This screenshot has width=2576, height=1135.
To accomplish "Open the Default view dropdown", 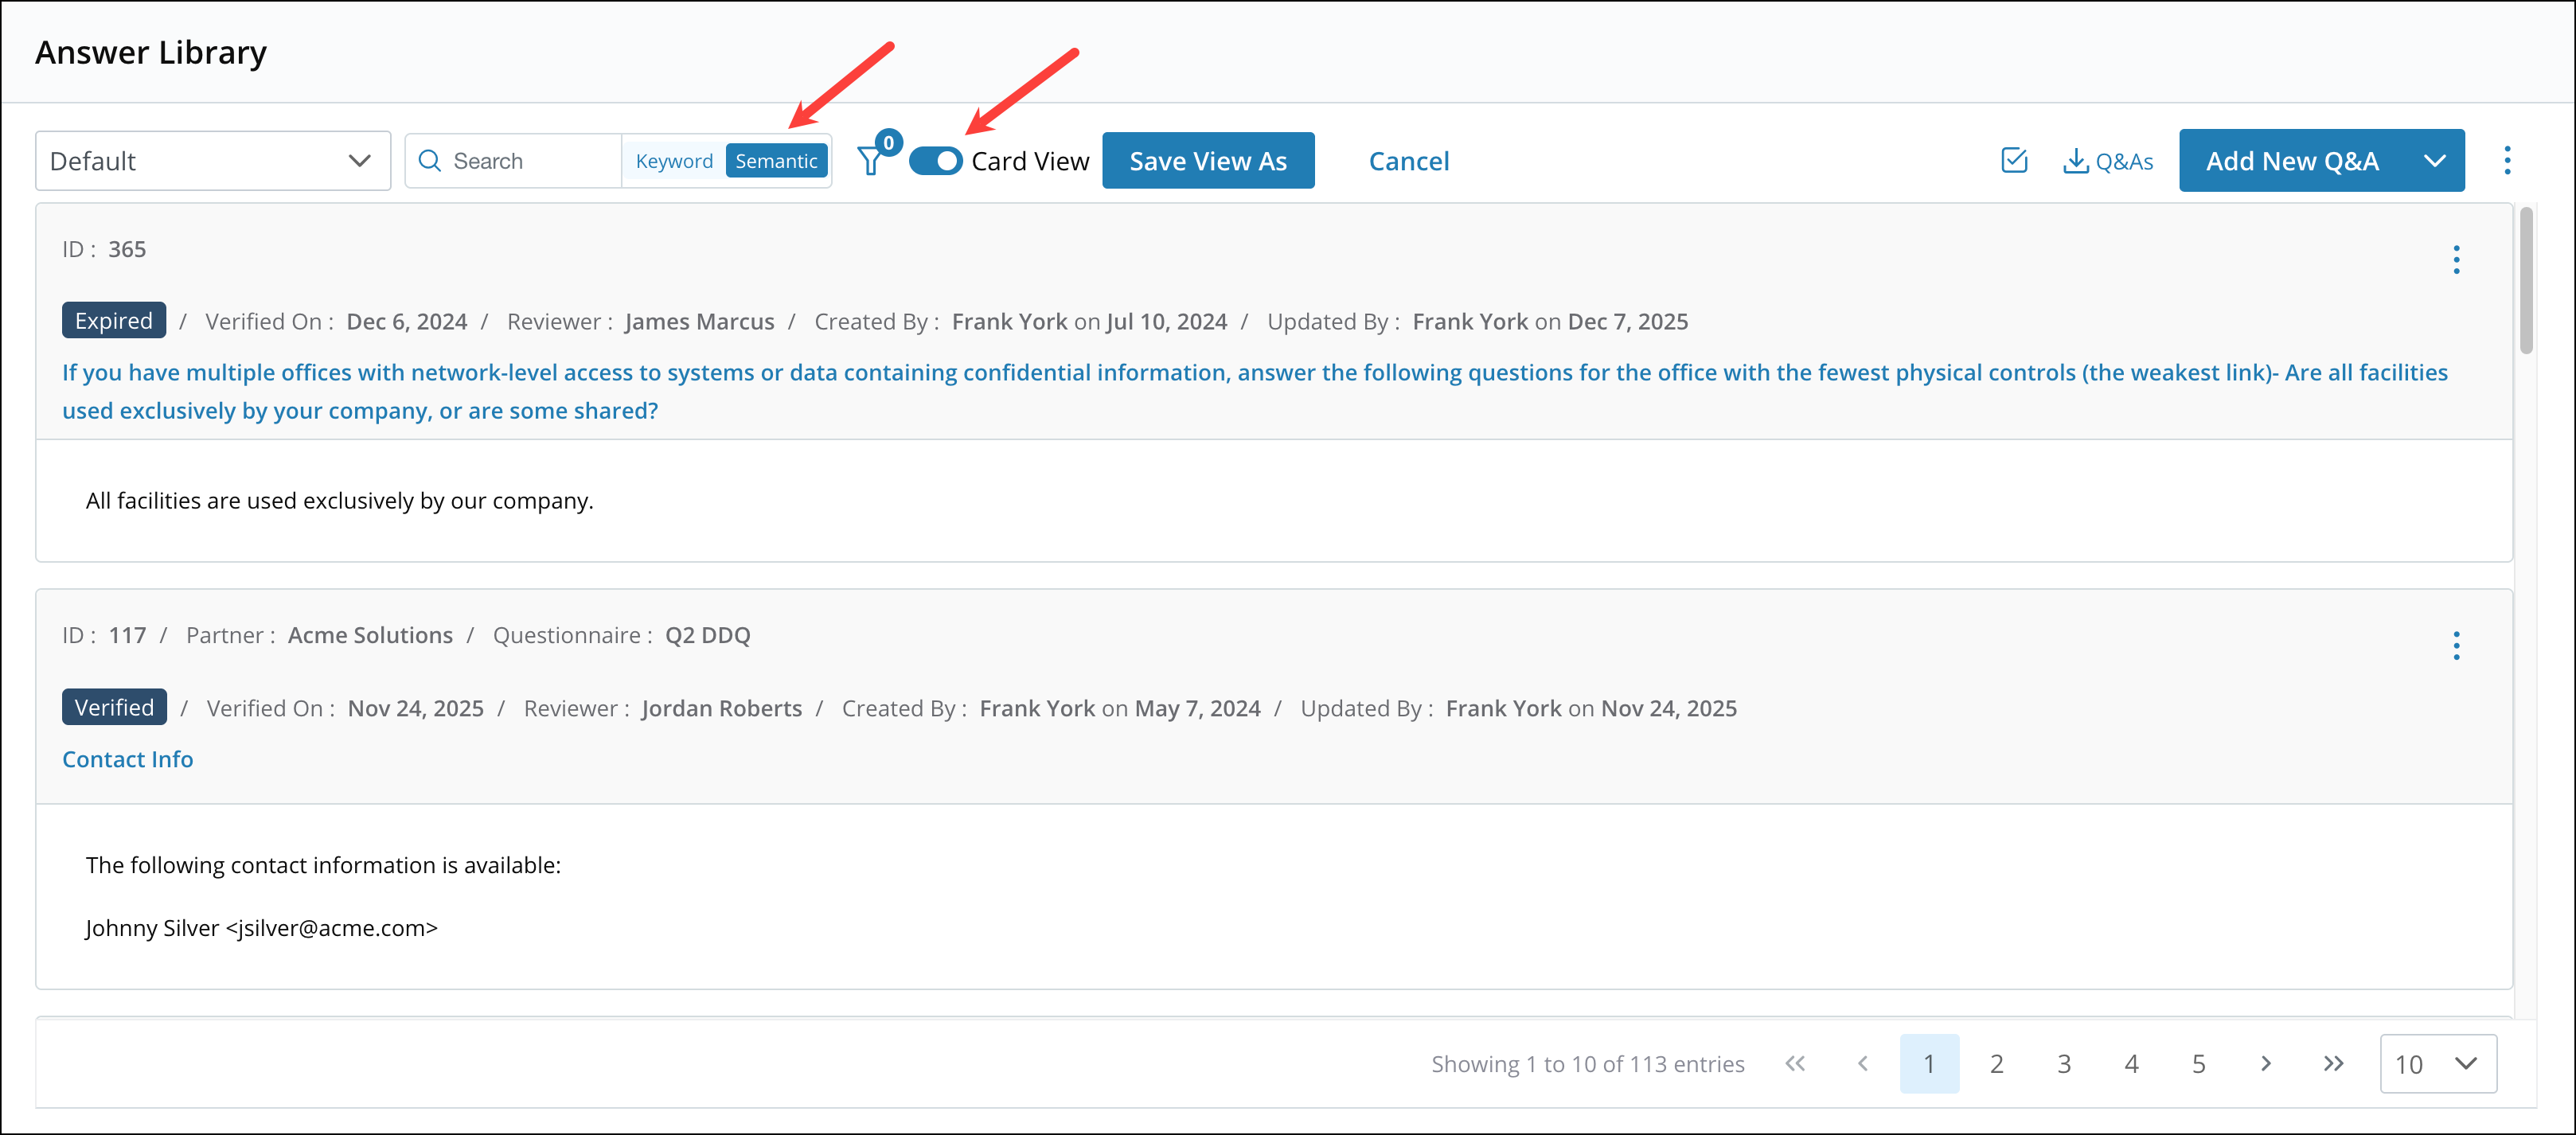I will point(212,160).
